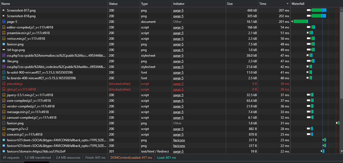The image size is (343, 163).
Task: Click the jquery-3.5.1.min.js script icon
Action: coord(4,95)
